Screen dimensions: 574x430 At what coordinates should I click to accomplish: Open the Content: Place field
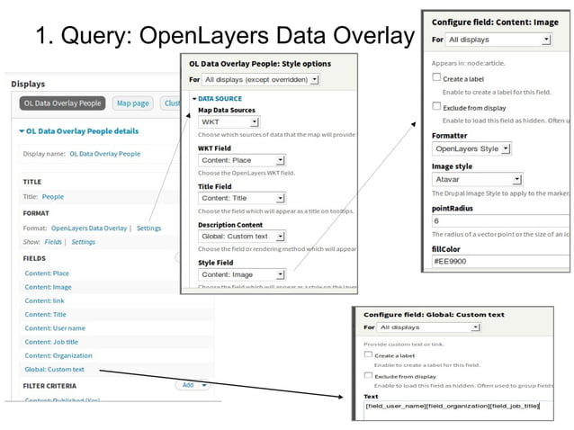47,273
